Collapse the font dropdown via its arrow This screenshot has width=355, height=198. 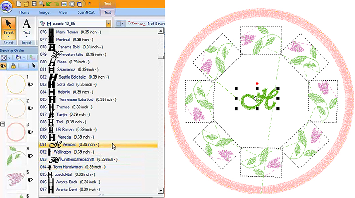108,23
